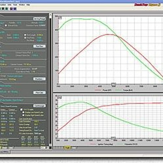Click the DeskTop Dyno logo in the top right
This screenshot has width=163, height=163.
click(147, 5)
